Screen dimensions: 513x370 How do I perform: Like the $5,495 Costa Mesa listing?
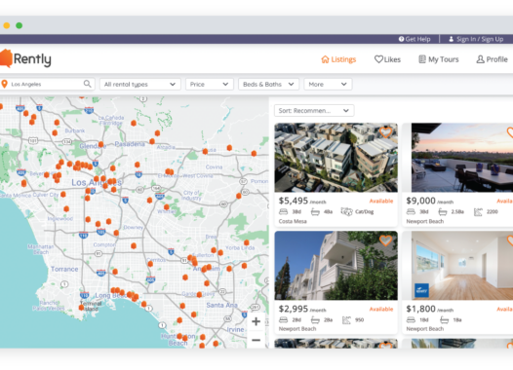tap(385, 132)
